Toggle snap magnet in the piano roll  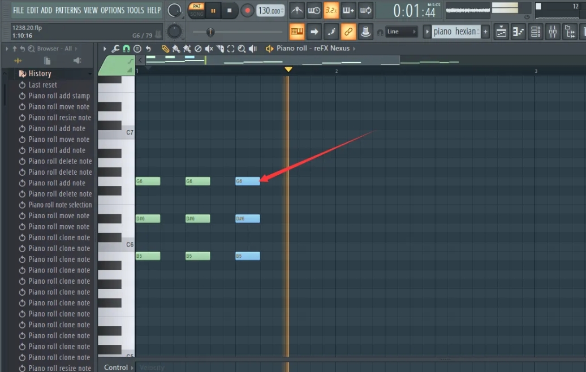pyautogui.click(x=126, y=49)
